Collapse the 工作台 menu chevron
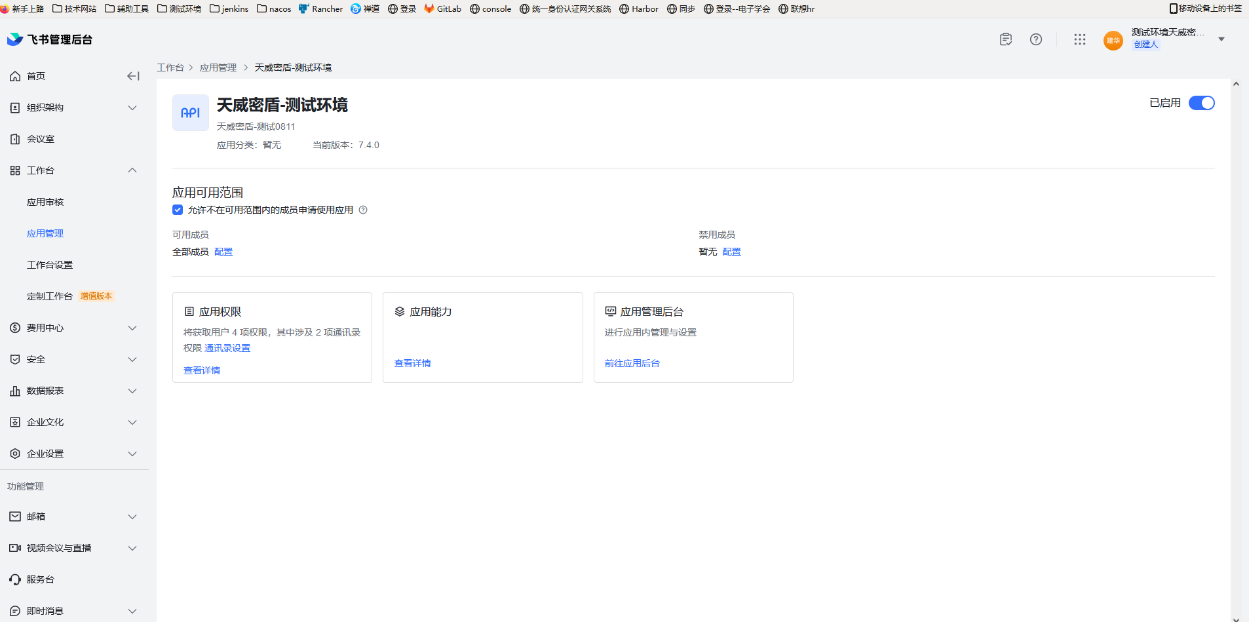The height and width of the screenshot is (622, 1249). [132, 170]
